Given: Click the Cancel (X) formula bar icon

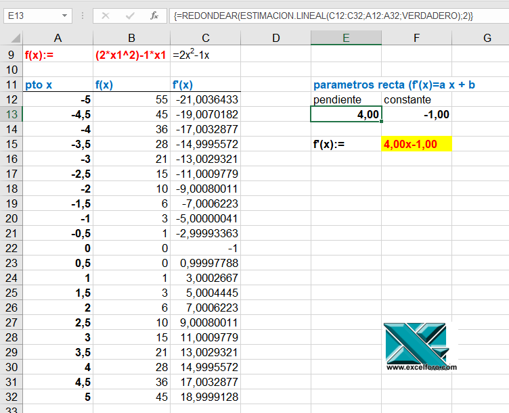Looking at the screenshot, I should (x=105, y=16).
